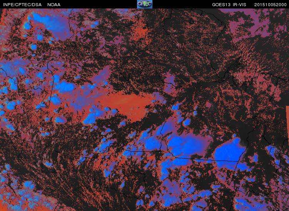
Task: Click the GOES13 IR-VIS label
Action: [229, 5]
